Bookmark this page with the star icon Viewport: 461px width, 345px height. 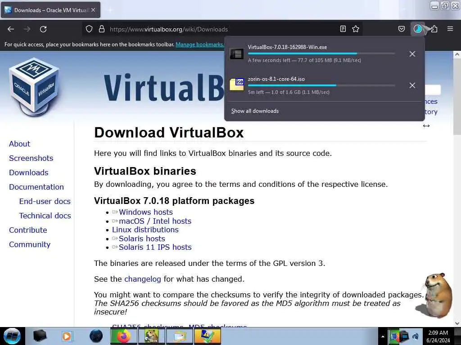(x=356, y=29)
